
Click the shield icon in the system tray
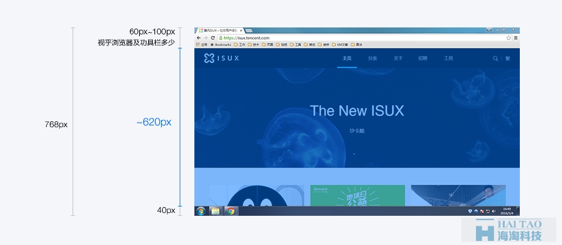coord(470,211)
